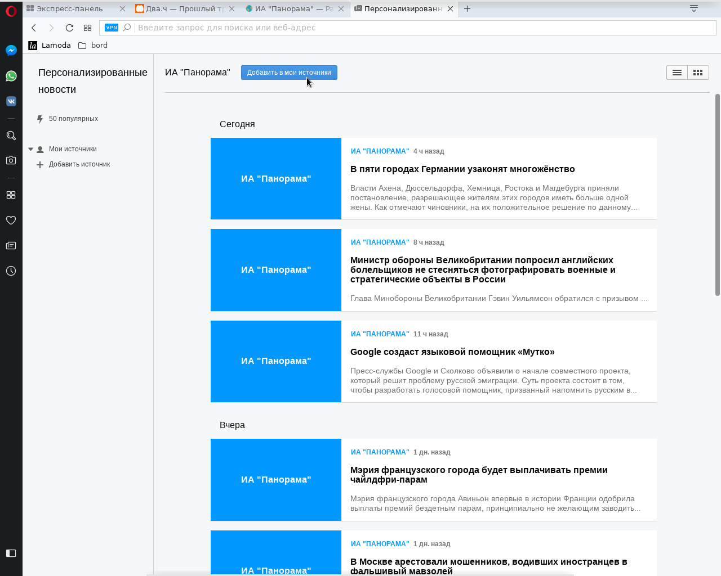This screenshot has width=721, height=576.
Task: Click source label above the Google «Мутко» headline
Action: point(380,334)
